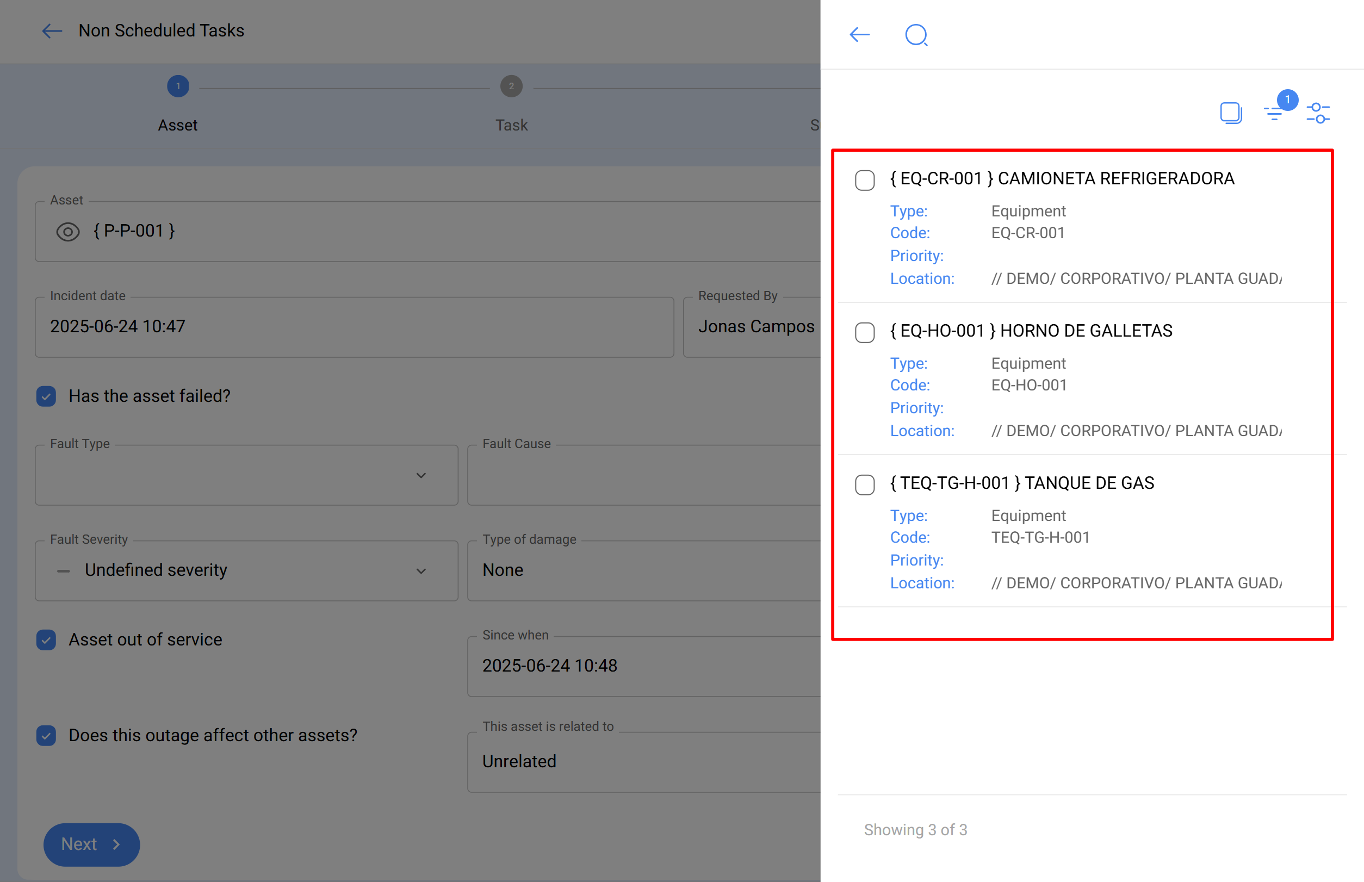Select the CAMIONETA REFRIGERADORA checkbox

pos(864,180)
